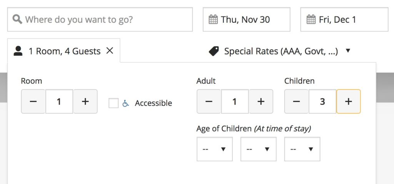Decrease the number of rooms
This screenshot has height=184, width=394.
tap(33, 102)
